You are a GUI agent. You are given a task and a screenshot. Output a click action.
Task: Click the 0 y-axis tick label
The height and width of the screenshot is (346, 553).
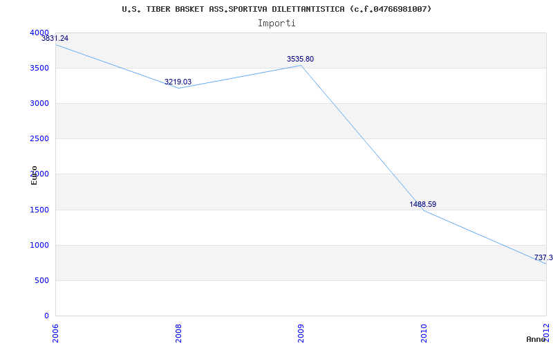pos(46,316)
